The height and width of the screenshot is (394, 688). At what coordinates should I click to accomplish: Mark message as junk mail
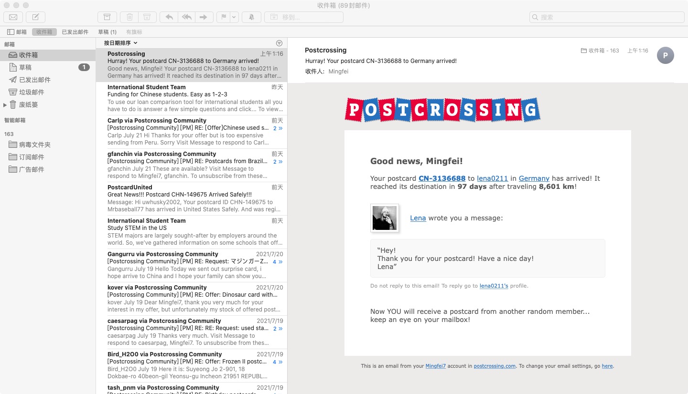pos(147,17)
